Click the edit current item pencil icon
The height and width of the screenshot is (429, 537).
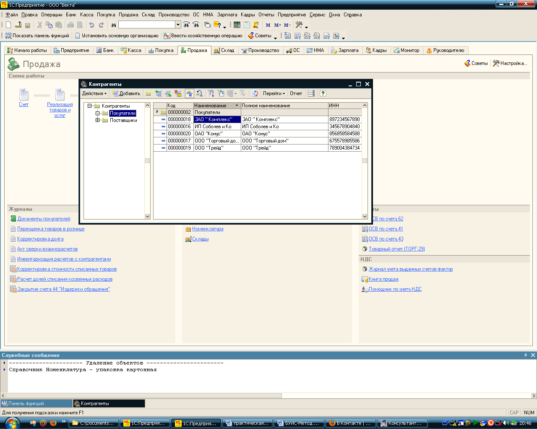coord(168,93)
